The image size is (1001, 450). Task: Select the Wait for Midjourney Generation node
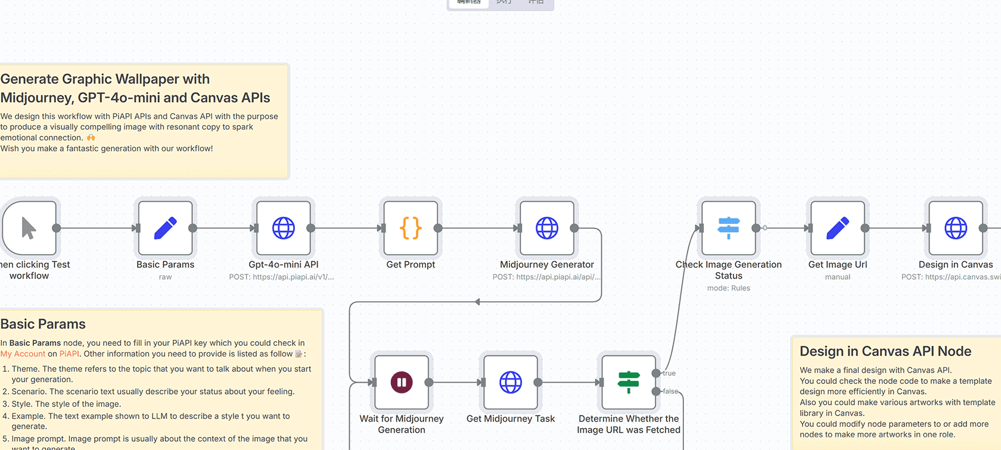(402, 382)
